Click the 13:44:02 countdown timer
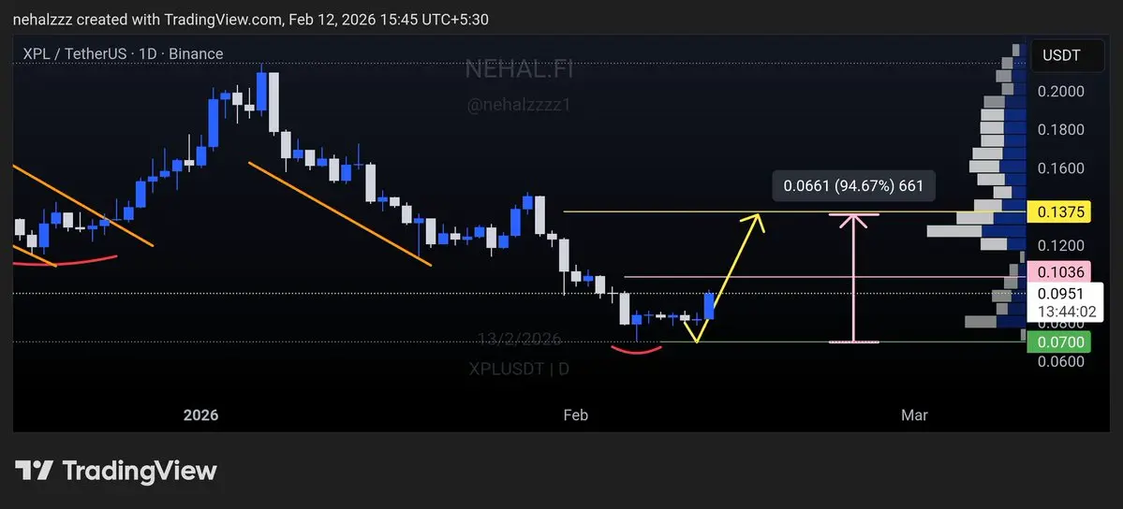1123x509 pixels. [1067, 312]
